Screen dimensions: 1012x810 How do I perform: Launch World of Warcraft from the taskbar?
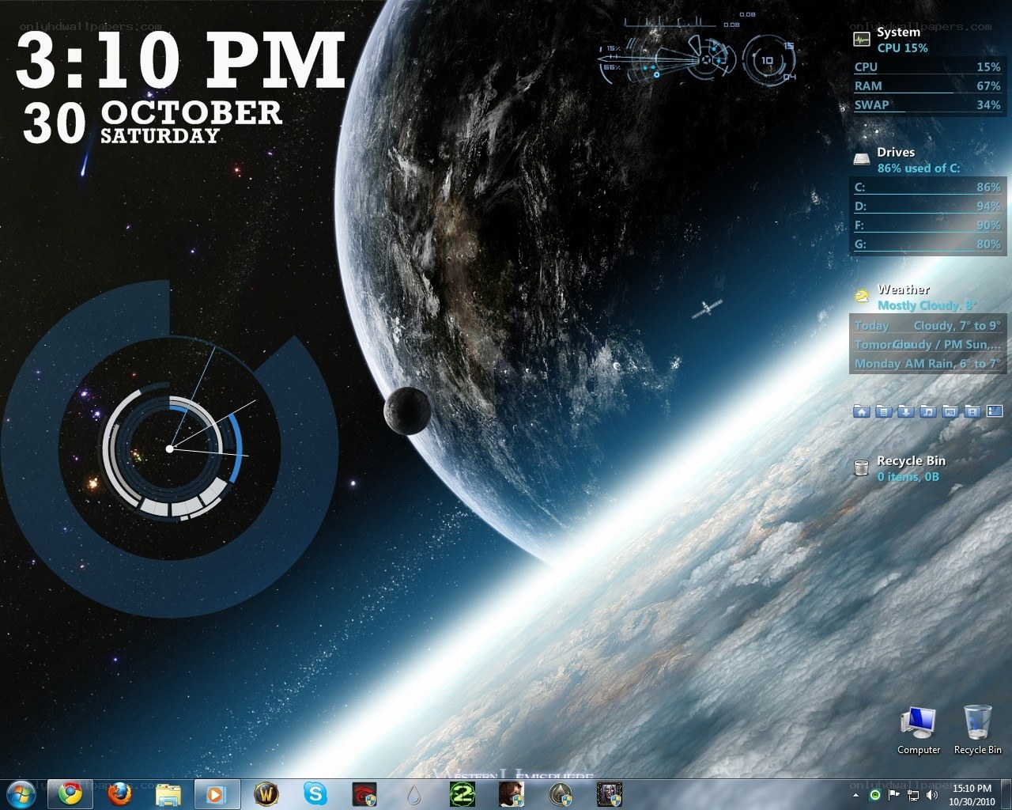click(266, 793)
